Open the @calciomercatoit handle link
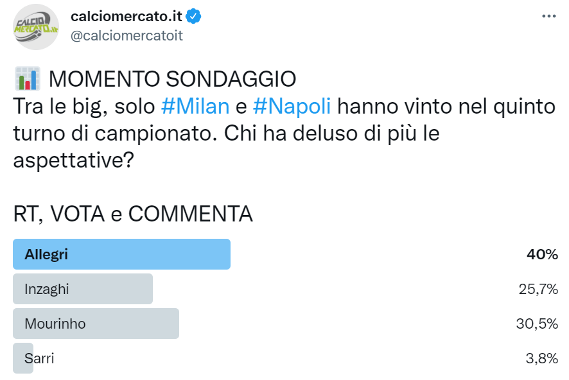This screenshot has height=380, width=569. pos(127,36)
